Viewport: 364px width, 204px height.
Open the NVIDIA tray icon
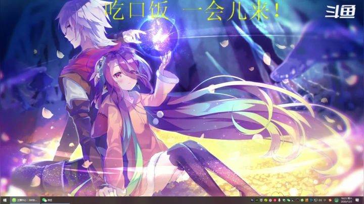click(x=257, y=200)
